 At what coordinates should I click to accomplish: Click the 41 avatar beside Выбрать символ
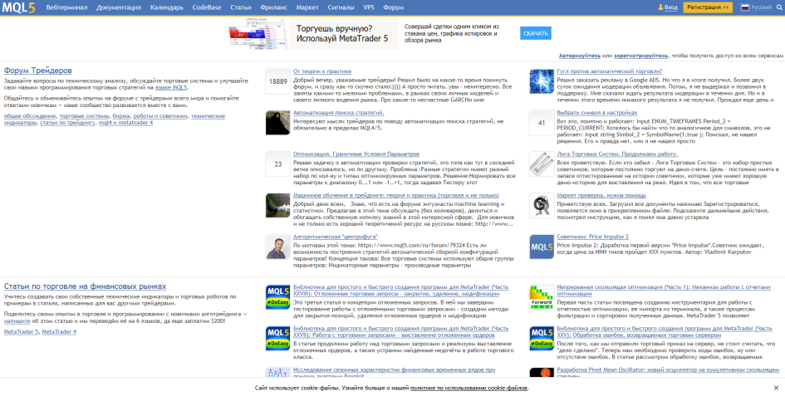[542, 123]
